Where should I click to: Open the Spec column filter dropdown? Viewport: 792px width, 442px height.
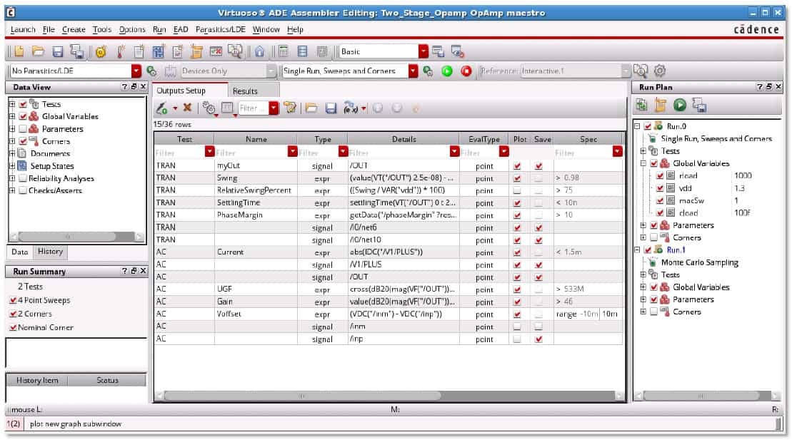point(617,151)
